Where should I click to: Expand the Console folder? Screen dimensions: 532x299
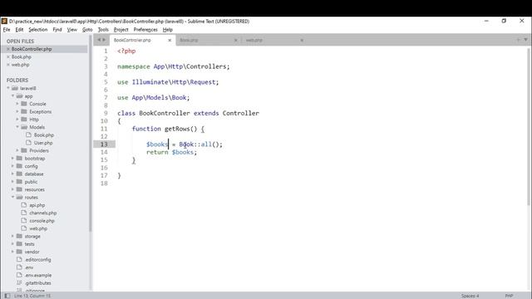tap(17, 104)
